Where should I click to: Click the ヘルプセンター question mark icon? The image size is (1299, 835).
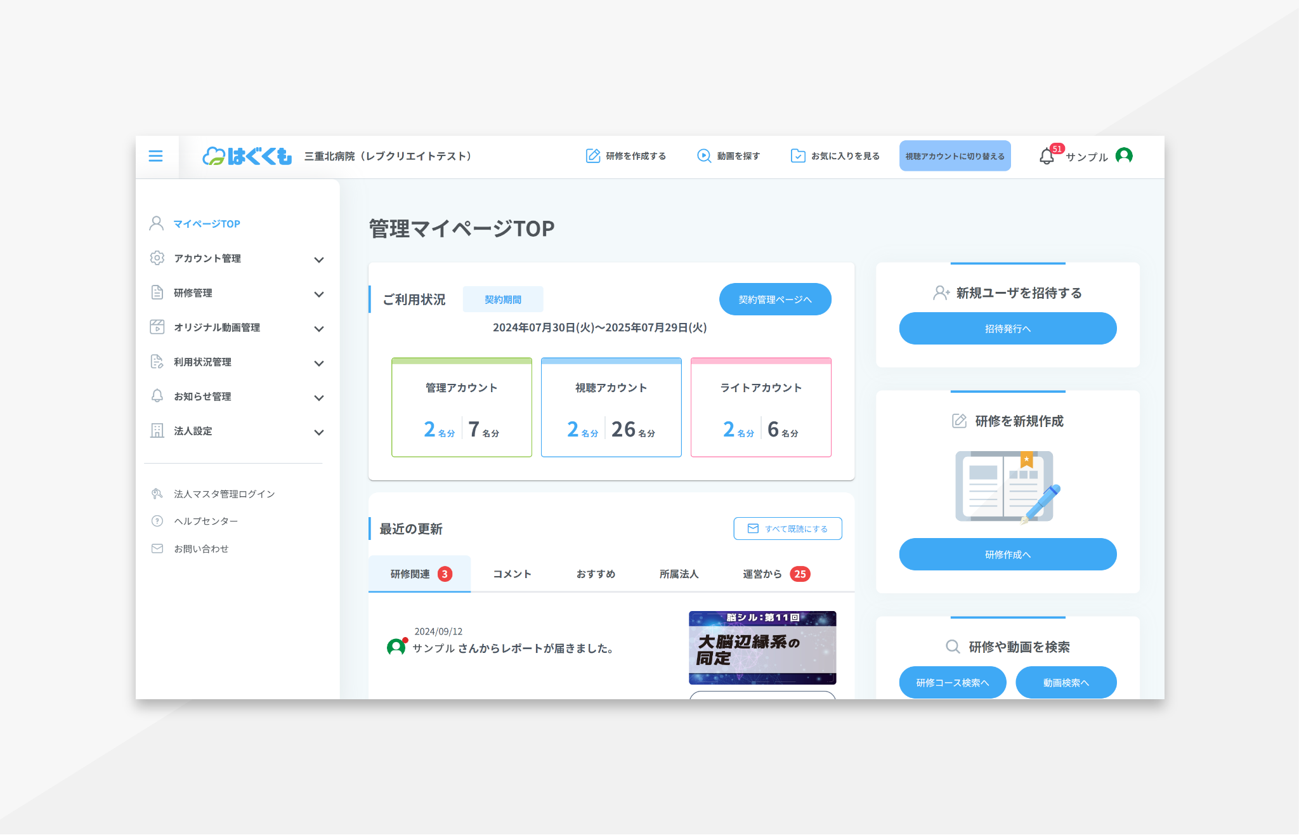pos(157,521)
